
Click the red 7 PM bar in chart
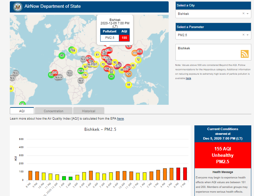pyautogui.click(x=185, y=174)
